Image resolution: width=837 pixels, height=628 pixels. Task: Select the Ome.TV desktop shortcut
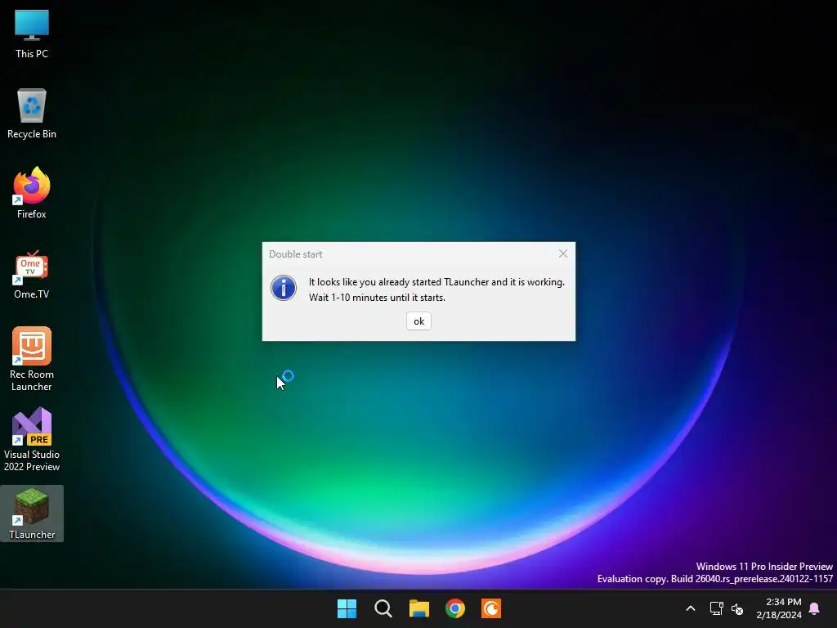(x=32, y=273)
